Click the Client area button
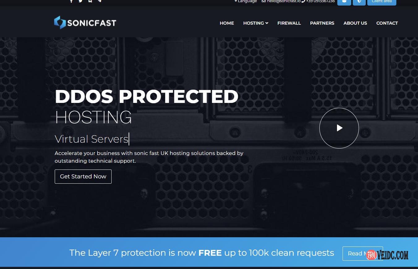This screenshot has height=269, width=418. [x=382, y=2]
